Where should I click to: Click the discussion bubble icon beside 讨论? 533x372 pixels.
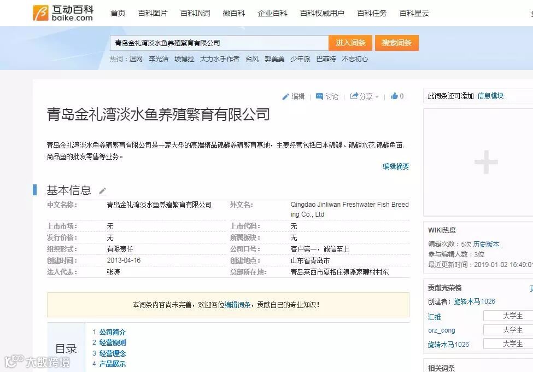319,96
